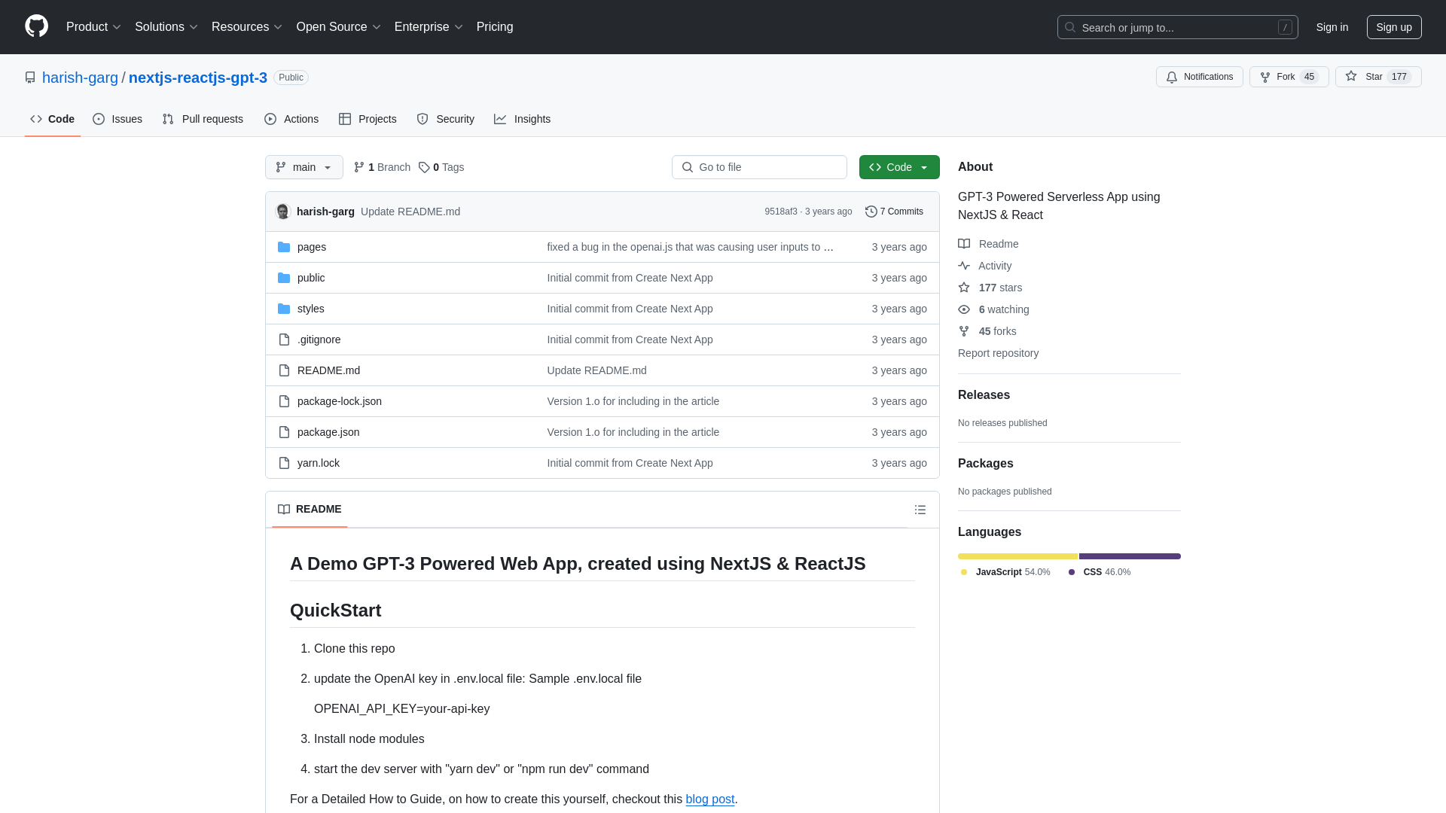Image resolution: width=1446 pixels, height=813 pixels.
Task: Switch to the Insights tab
Action: click(x=523, y=119)
